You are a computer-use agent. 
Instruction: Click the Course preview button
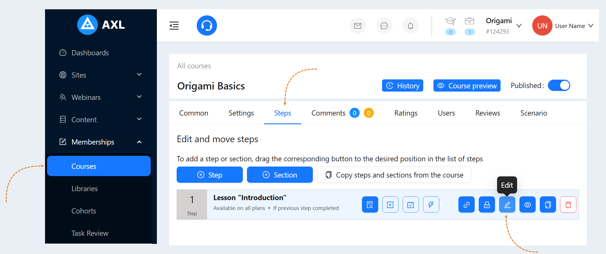[467, 85]
